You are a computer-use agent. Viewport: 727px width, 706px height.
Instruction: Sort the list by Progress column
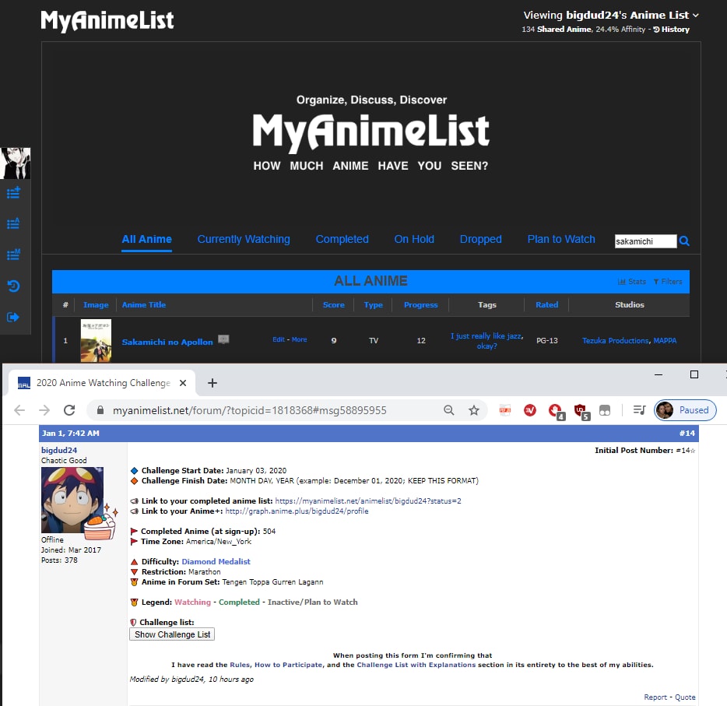pos(421,305)
